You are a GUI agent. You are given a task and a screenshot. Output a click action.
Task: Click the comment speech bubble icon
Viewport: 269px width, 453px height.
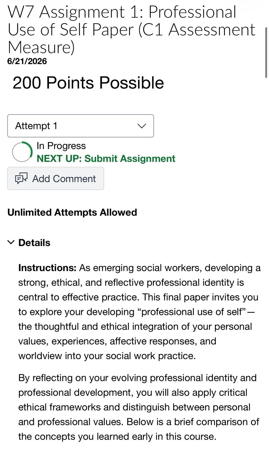[x=21, y=179]
